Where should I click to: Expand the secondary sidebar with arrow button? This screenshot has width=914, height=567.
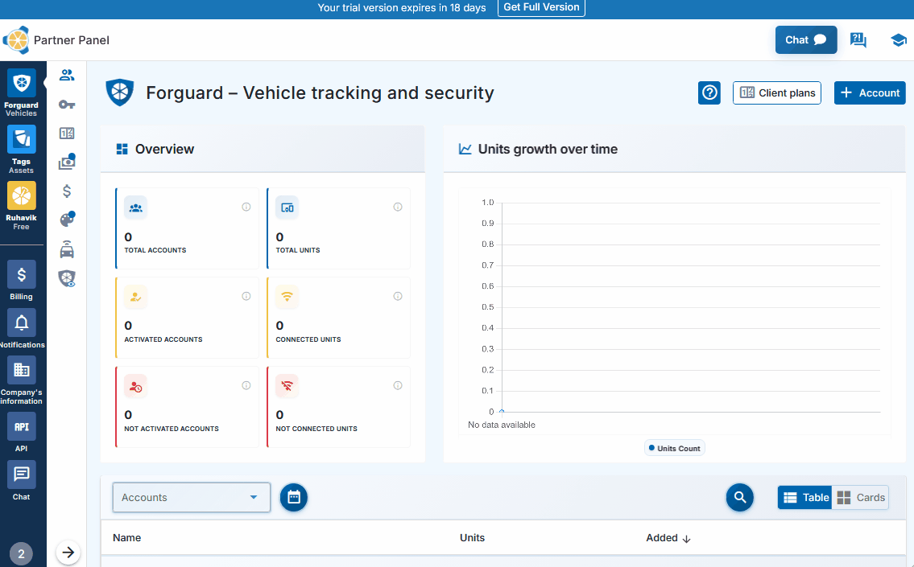click(68, 553)
